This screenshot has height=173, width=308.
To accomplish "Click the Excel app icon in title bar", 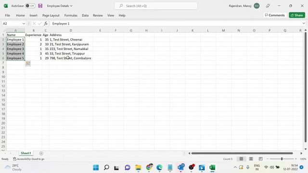I will 6,6.
